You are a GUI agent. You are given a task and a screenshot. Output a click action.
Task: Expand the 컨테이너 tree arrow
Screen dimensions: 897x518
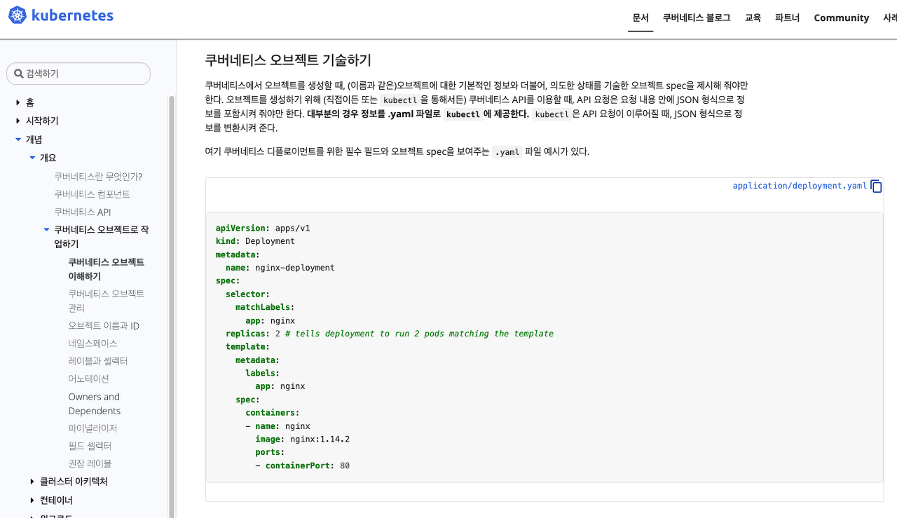(x=32, y=500)
